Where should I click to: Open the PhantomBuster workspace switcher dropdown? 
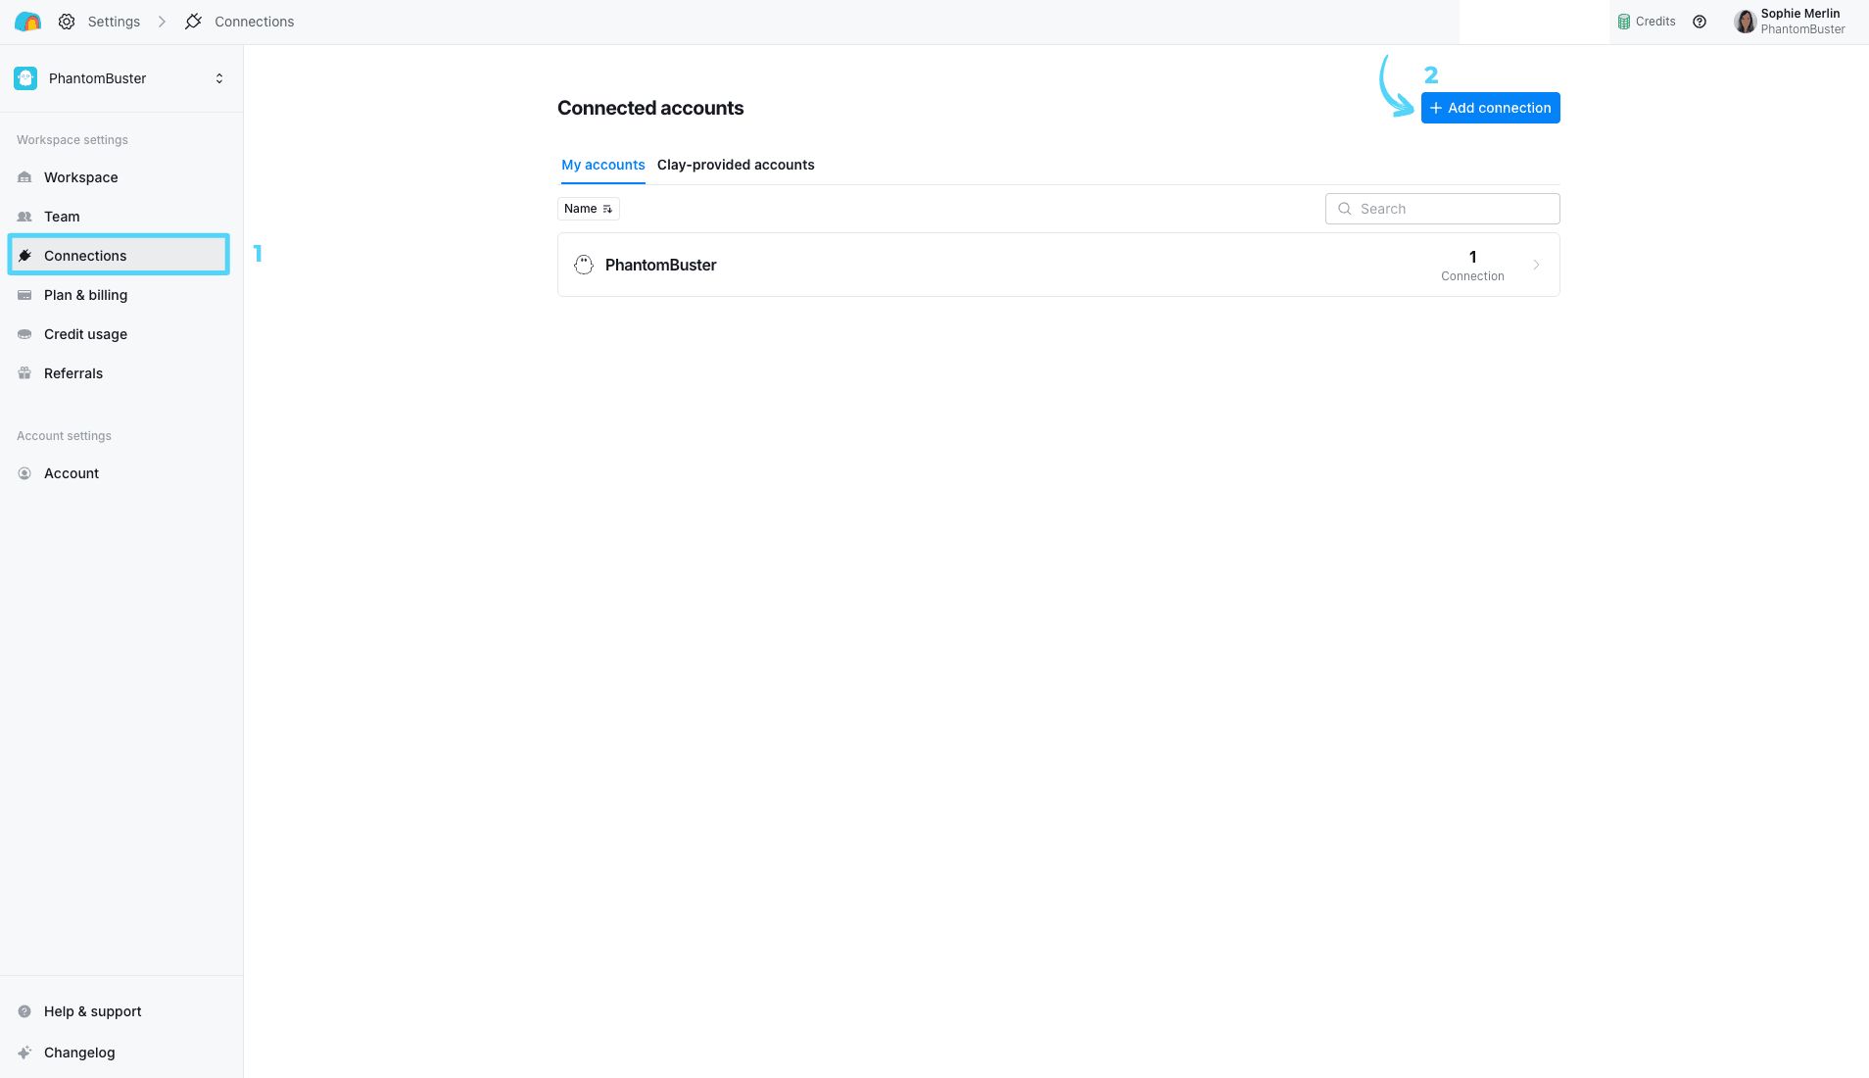pos(218,78)
